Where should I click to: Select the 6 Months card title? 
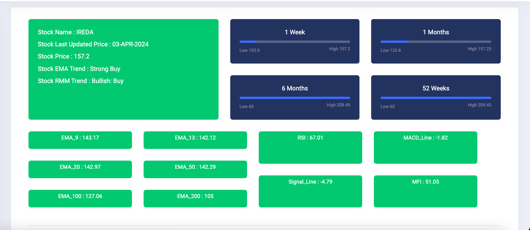point(295,88)
